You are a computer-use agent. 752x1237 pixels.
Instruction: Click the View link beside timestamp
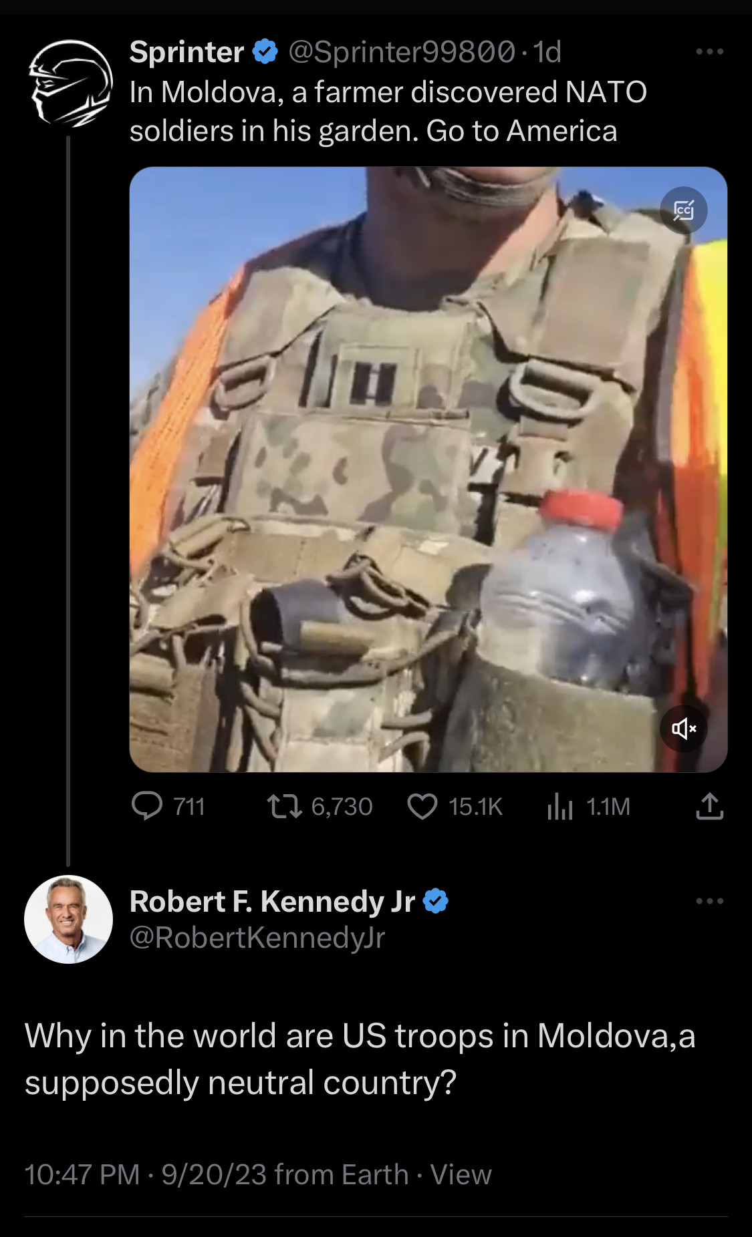(x=461, y=1174)
